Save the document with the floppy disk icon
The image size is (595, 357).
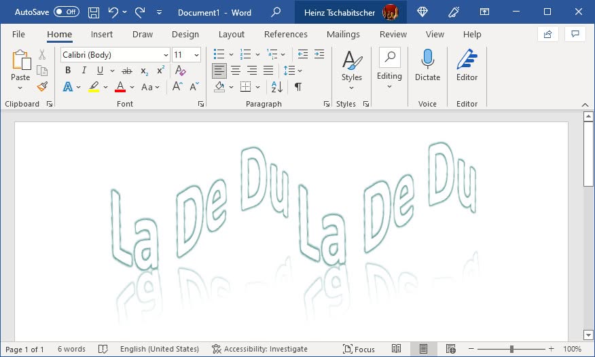click(x=94, y=12)
